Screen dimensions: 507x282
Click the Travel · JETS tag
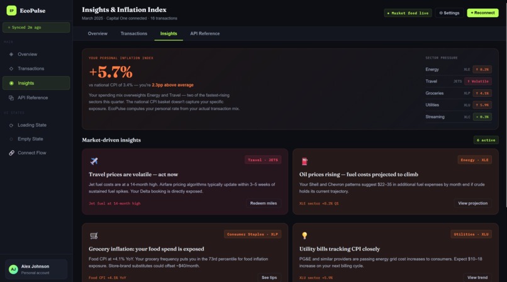[x=263, y=160]
